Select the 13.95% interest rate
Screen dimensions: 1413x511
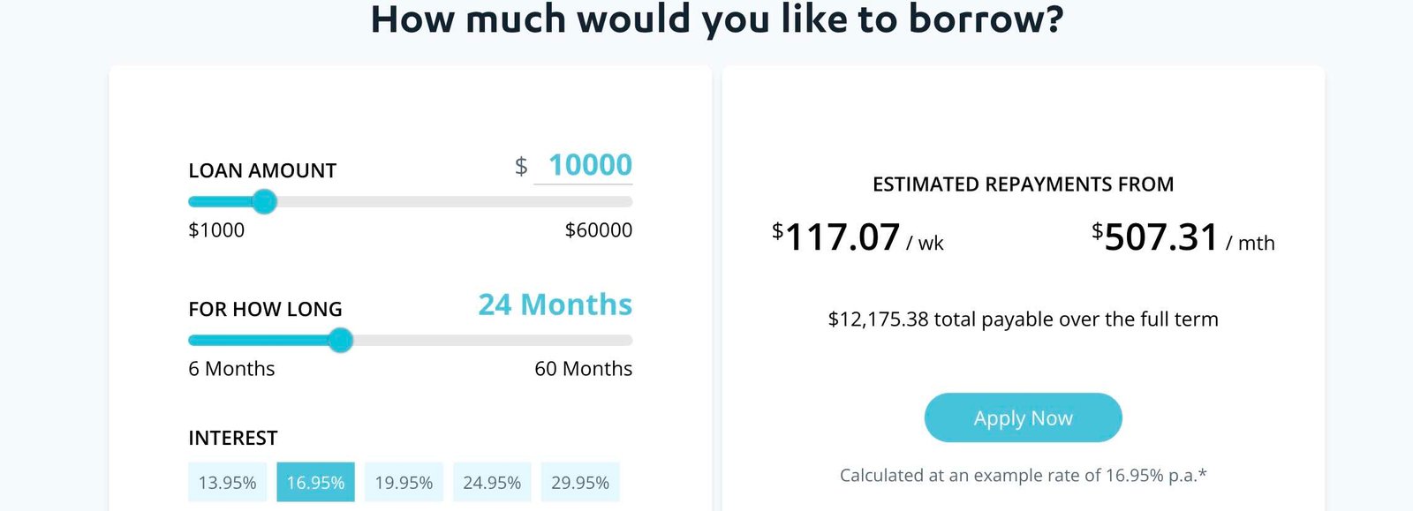[x=227, y=483]
